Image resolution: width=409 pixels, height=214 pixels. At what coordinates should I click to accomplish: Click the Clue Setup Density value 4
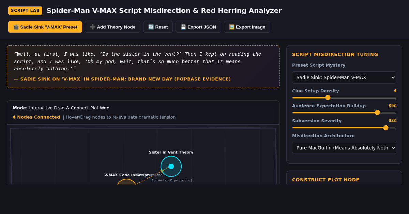[395, 91]
